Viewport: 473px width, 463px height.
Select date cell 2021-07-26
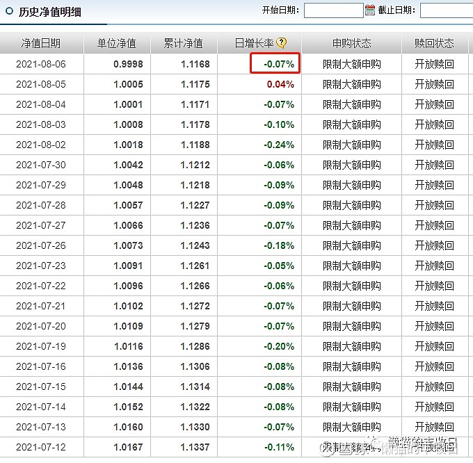[x=41, y=245]
